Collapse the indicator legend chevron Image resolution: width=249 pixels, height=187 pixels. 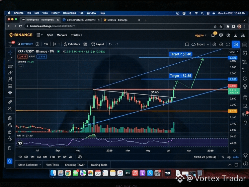pyautogui.click(x=20, y=66)
